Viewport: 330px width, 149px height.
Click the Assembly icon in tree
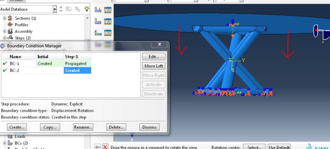10,31
